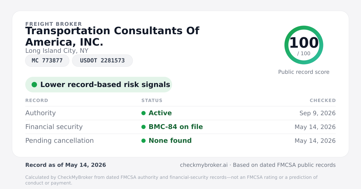Click the green dot beside None found
The height and width of the screenshot is (189, 361).
pos(143,141)
